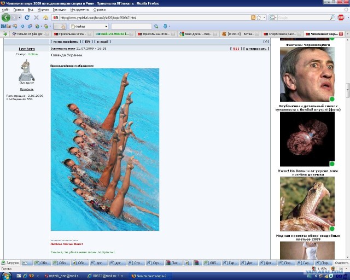Open the back/forward history dropdown arrow
This screenshot has width=350, height=280.
(20, 17)
